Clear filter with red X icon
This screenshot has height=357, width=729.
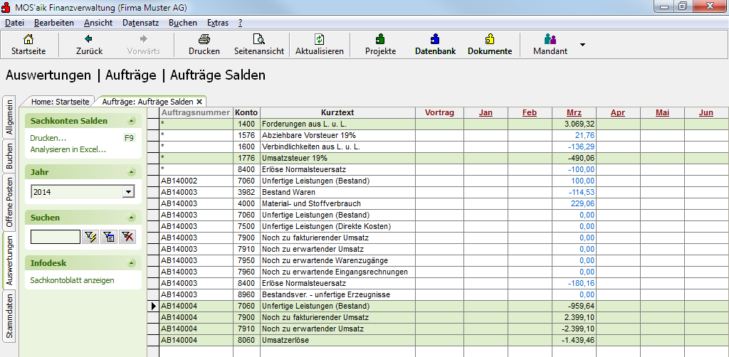127,237
